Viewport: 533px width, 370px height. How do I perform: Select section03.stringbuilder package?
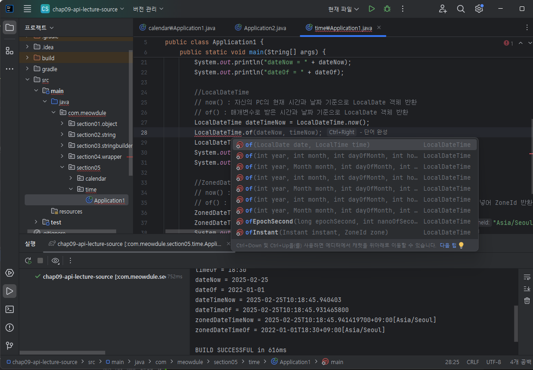(100, 146)
